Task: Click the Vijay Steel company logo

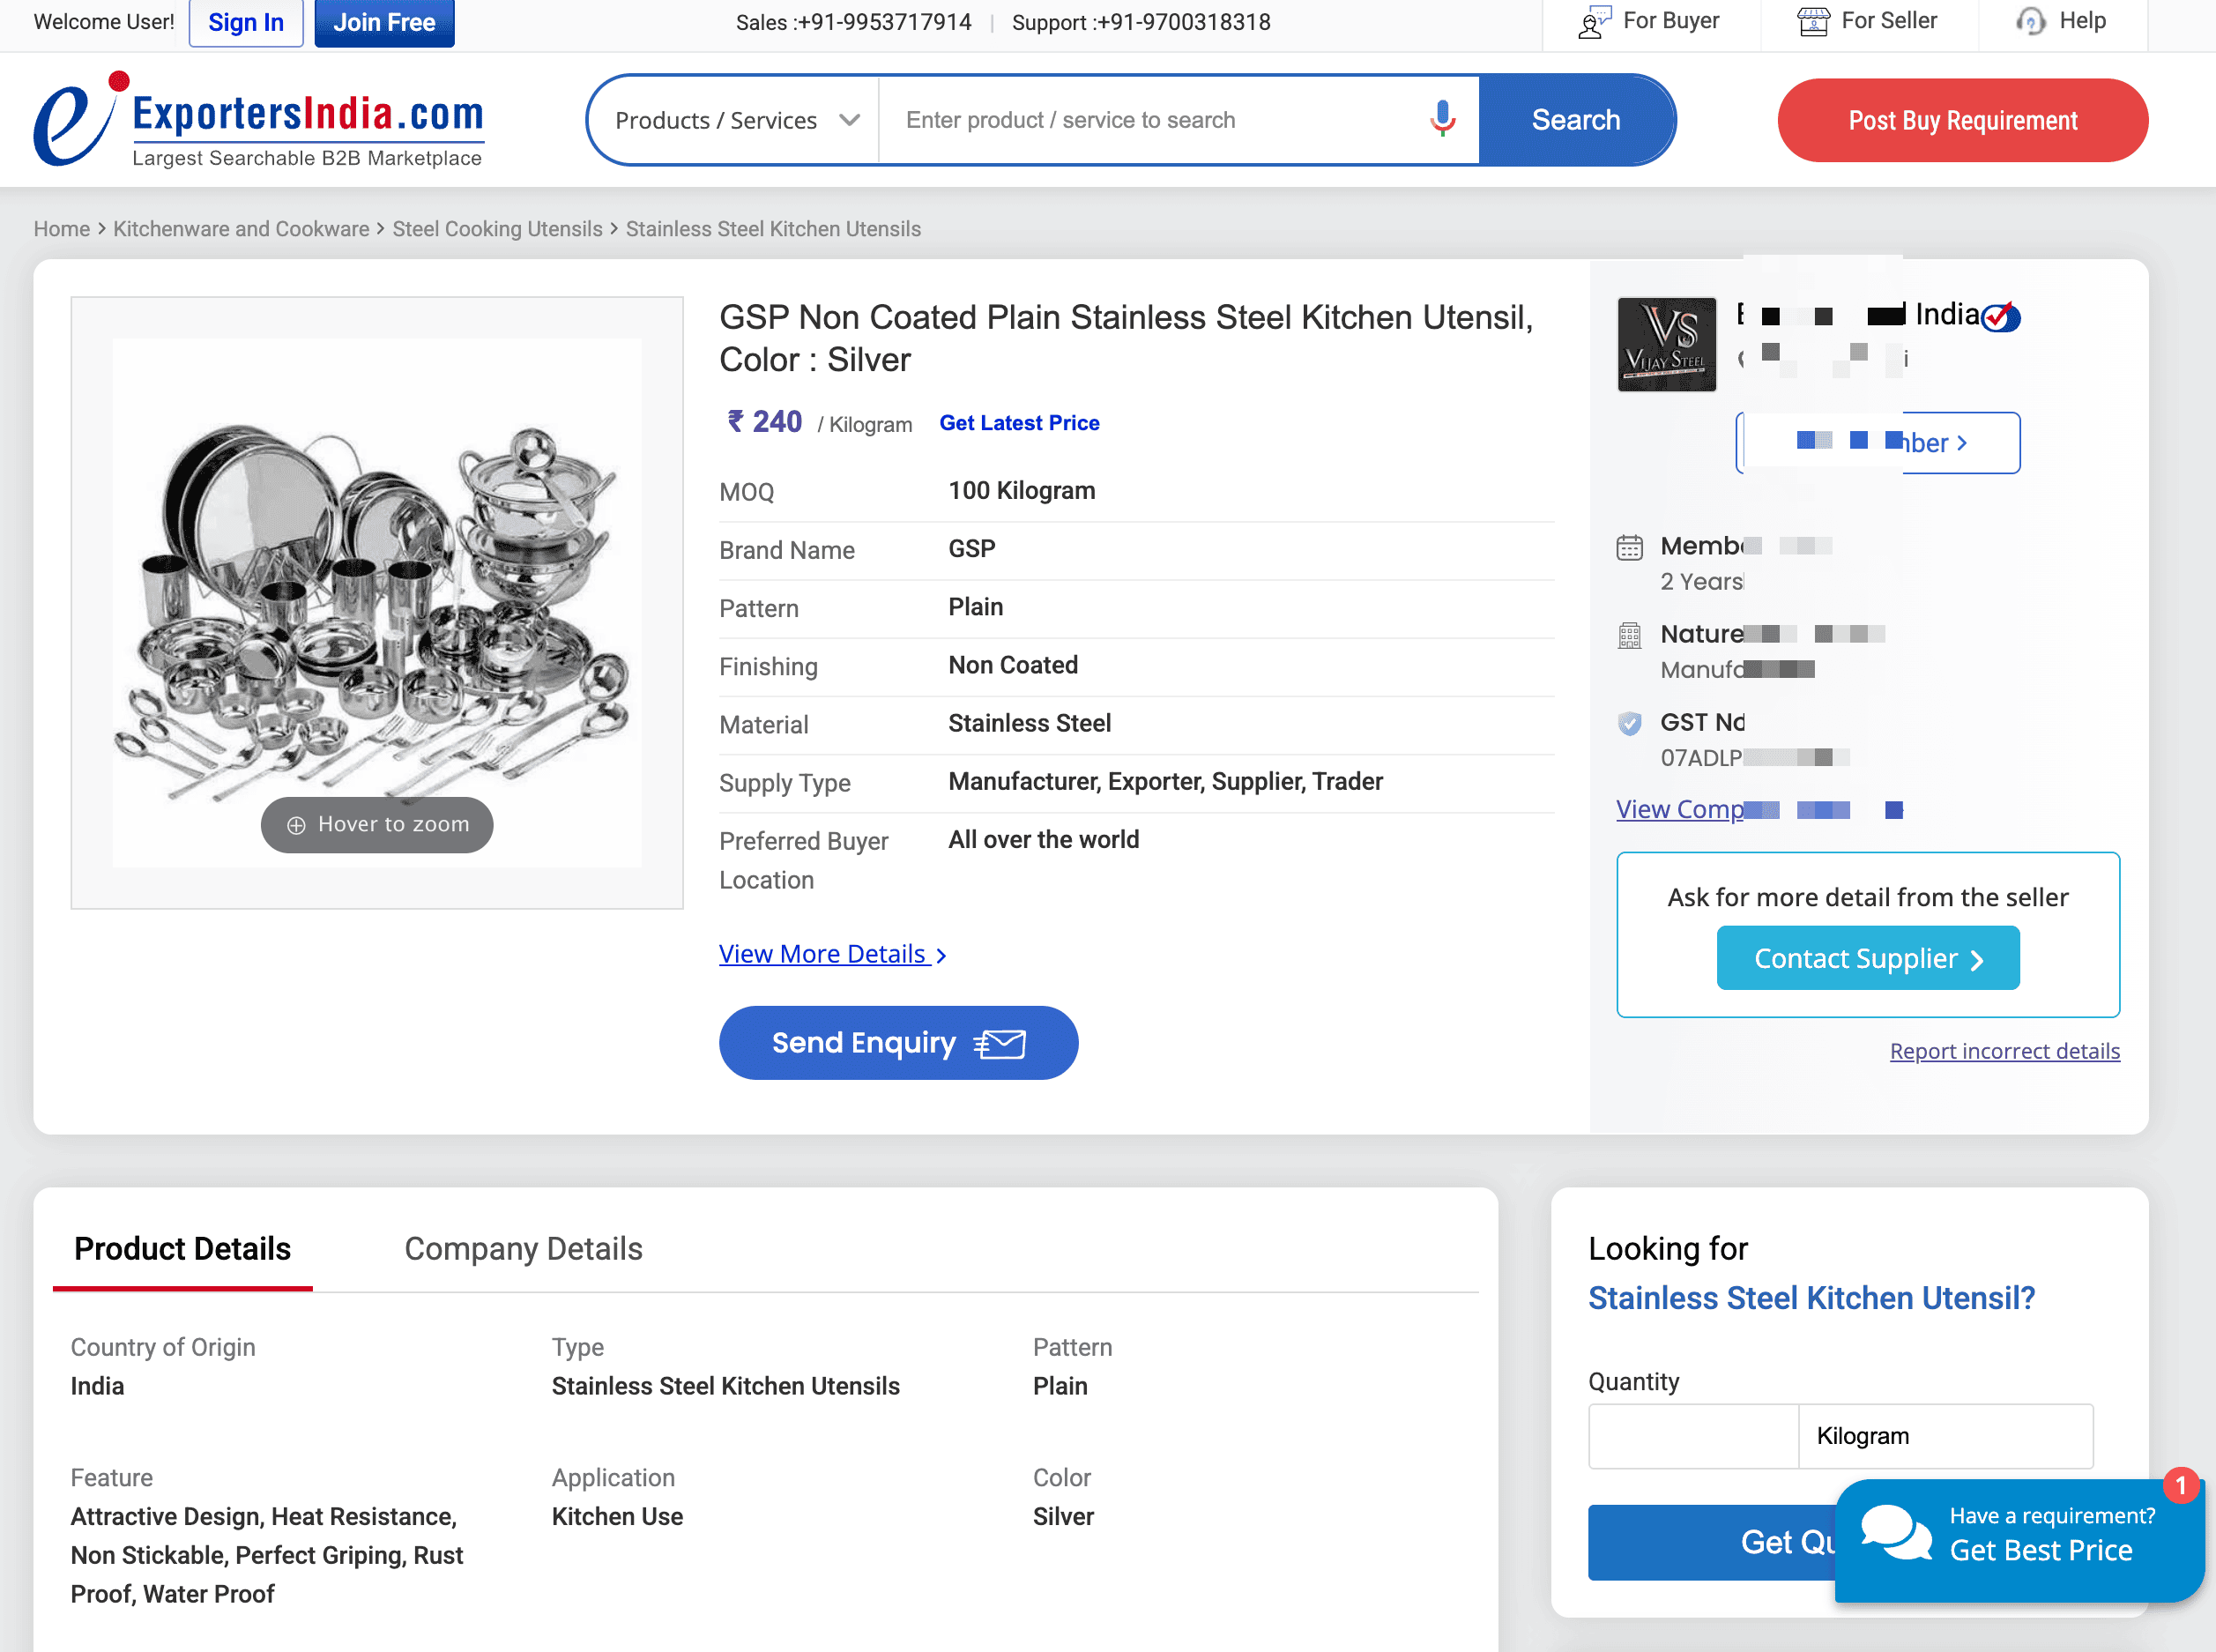Action: click(x=1666, y=345)
